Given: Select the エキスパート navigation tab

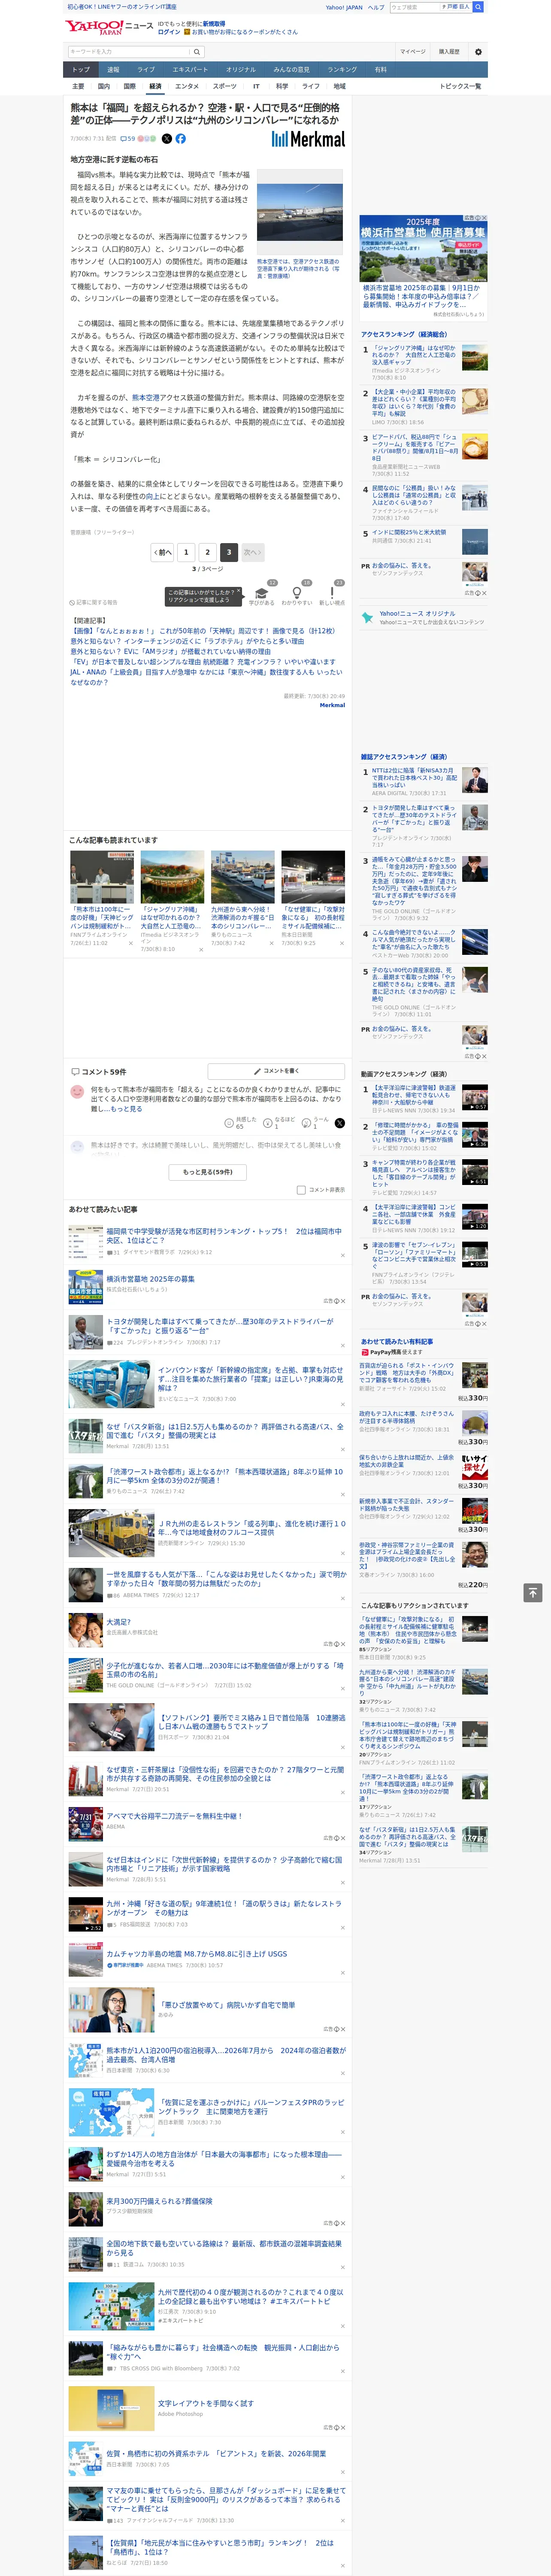Looking at the screenshot, I should click(190, 70).
